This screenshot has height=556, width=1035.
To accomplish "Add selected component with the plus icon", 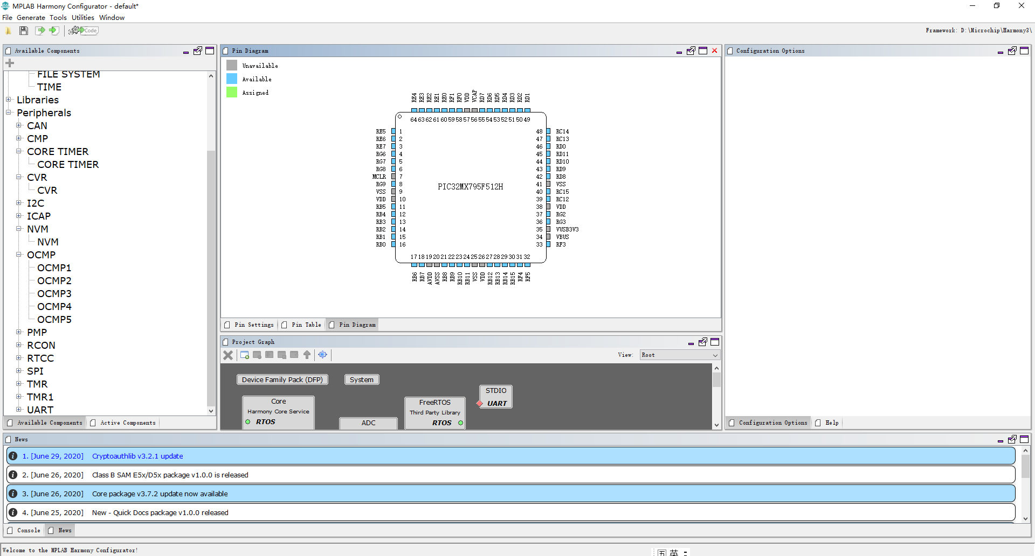I will (x=10, y=63).
